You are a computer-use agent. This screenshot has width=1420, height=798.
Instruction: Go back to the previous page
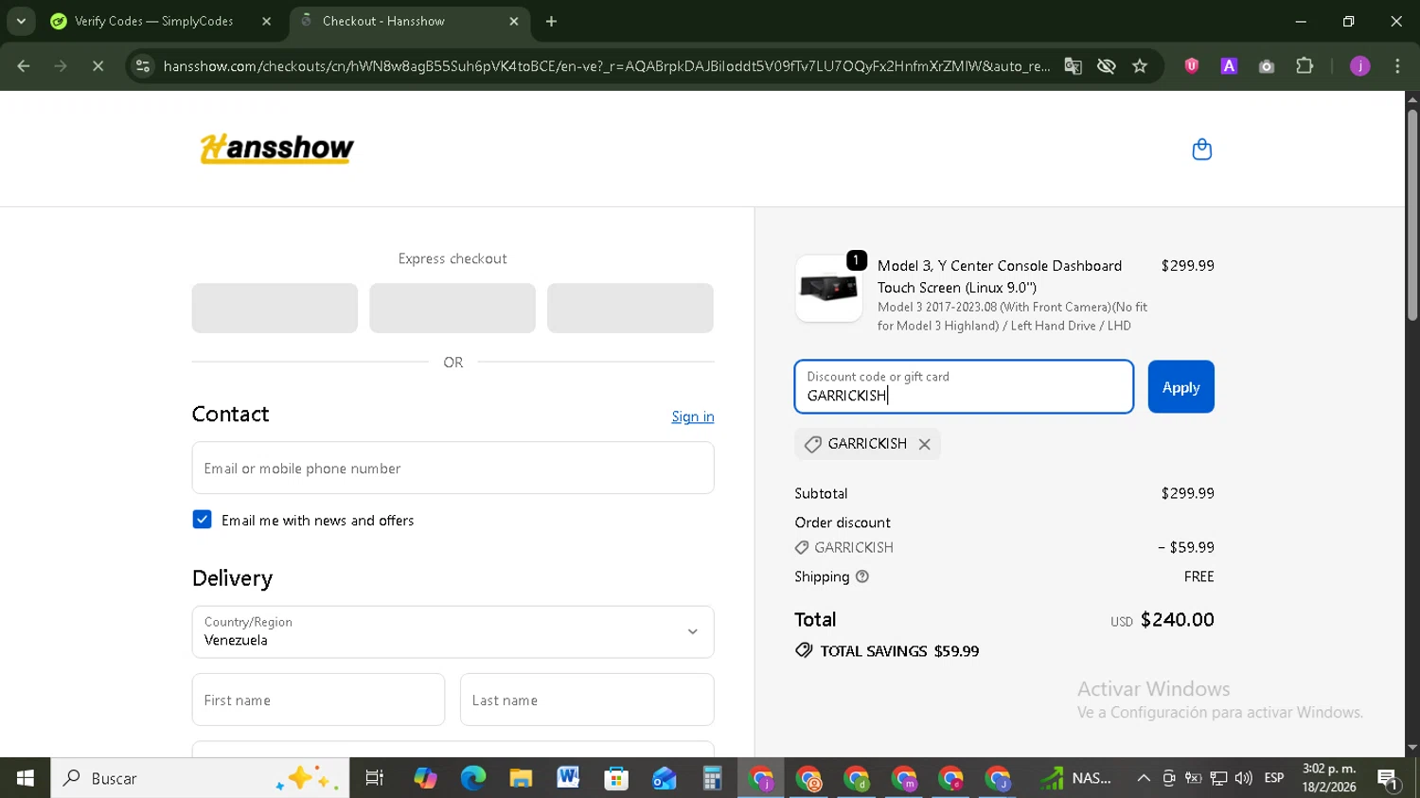[24, 66]
